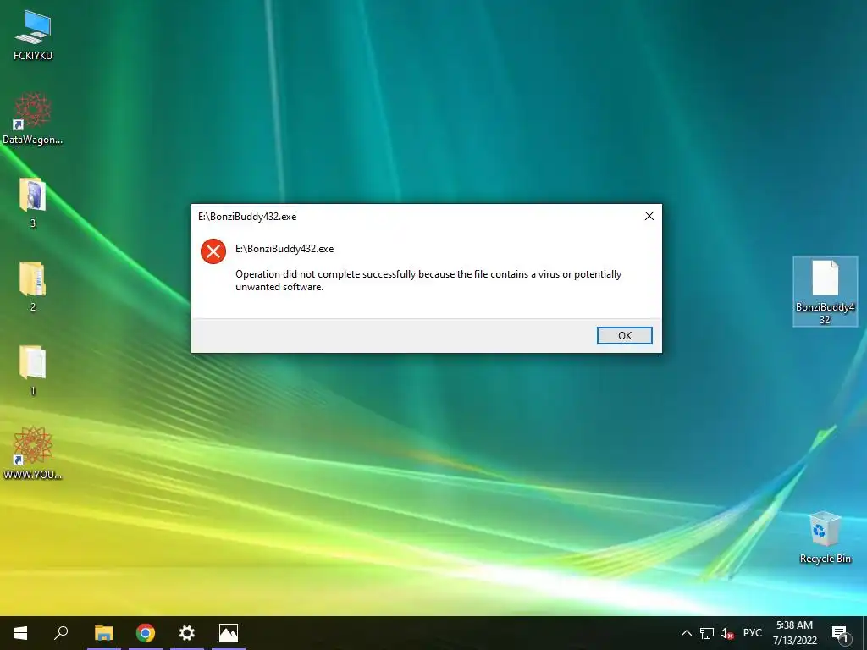Open the clock showing 5:38 AM
The image size is (867, 650).
point(794,633)
